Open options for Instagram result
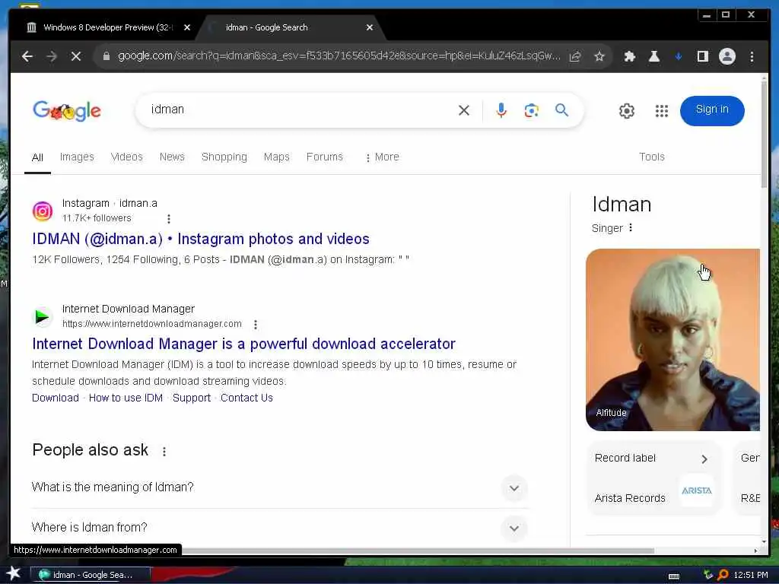779x584 pixels. coord(169,219)
